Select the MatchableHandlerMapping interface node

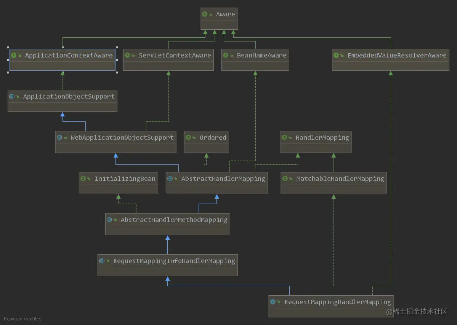[x=334, y=183]
